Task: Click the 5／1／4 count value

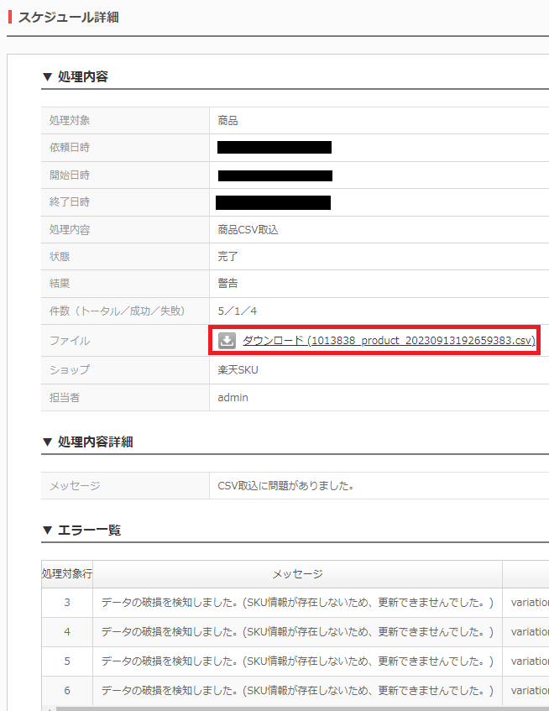Action: [237, 311]
